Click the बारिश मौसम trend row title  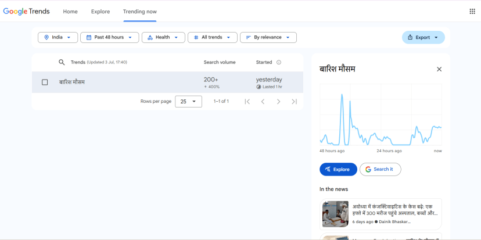pyautogui.click(x=72, y=83)
